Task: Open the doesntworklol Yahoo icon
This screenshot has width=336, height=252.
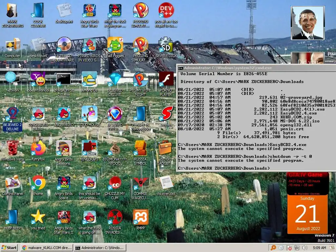Action: (x=38, y=82)
